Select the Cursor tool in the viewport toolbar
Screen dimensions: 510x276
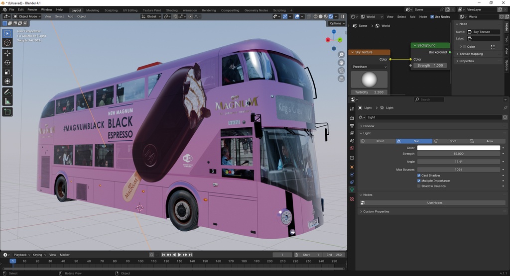point(7,43)
